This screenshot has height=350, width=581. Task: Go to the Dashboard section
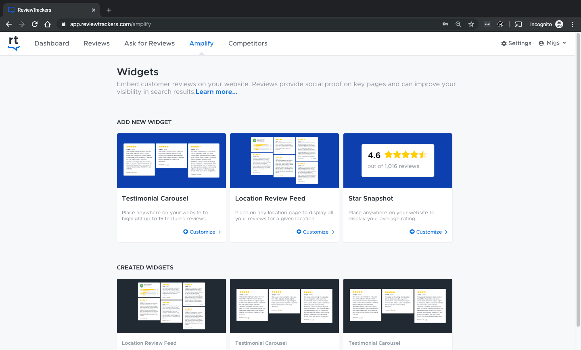click(x=52, y=43)
